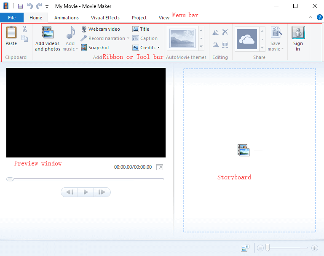Click Add videos and photos
Screen dimensions: 324x256
click(47, 39)
